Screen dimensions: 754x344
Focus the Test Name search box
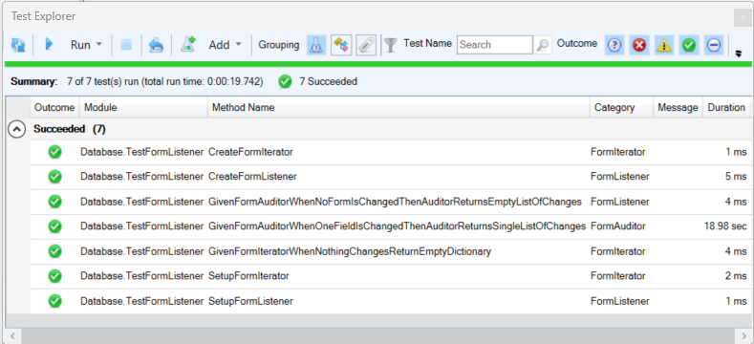click(x=494, y=45)
